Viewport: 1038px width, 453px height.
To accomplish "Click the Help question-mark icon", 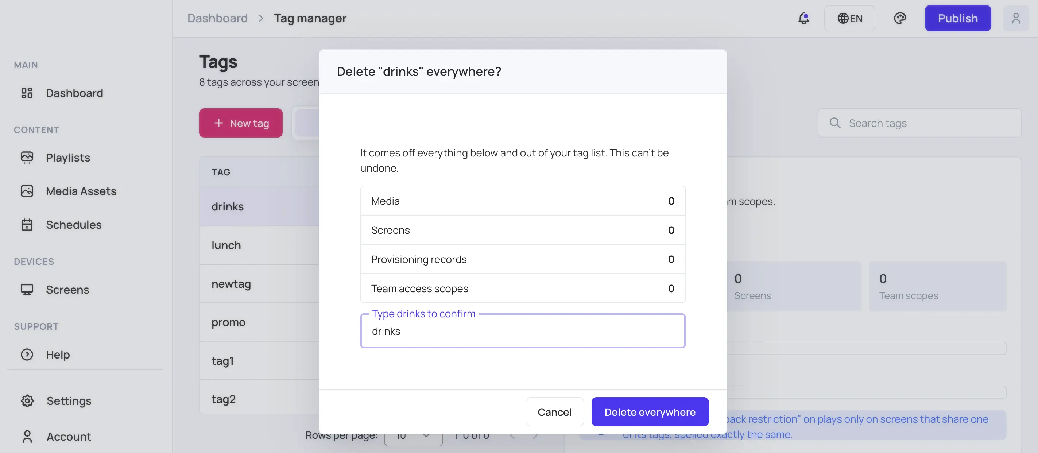I will tap(27, 354).
